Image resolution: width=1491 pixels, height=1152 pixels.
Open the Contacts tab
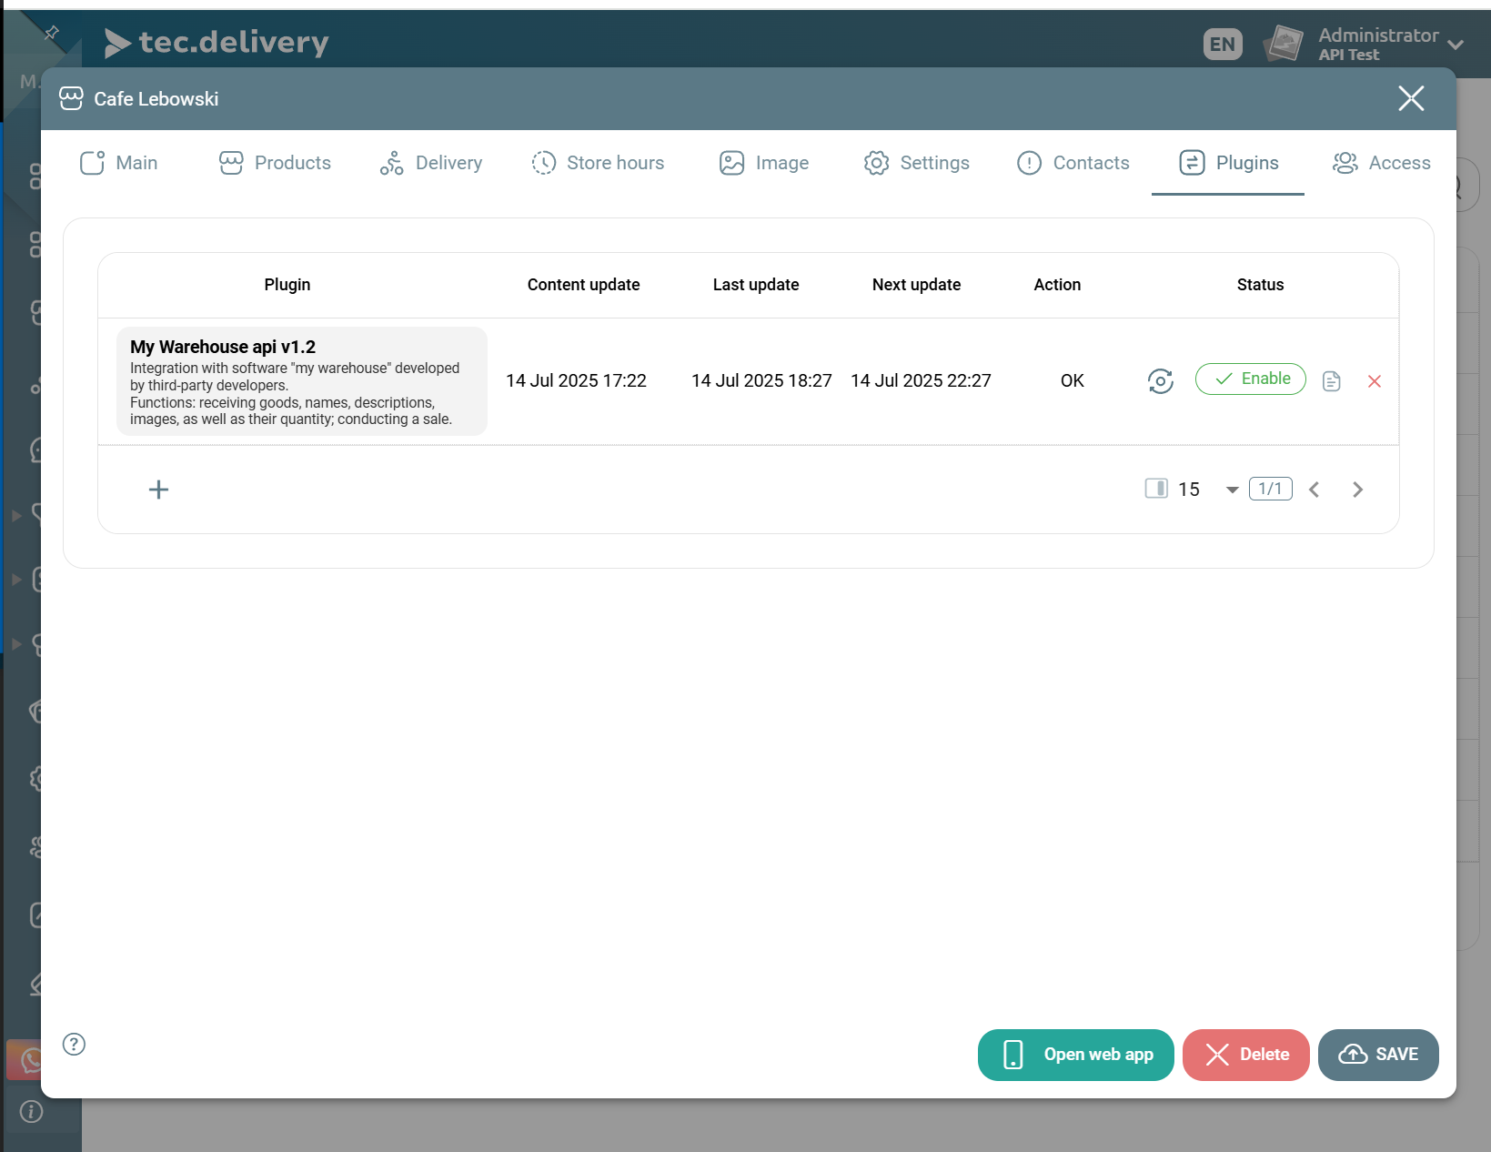[1073, 163]
